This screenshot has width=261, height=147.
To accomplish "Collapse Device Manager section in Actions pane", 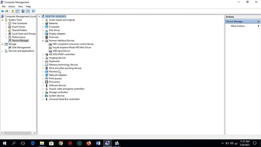I will (x=258, y=22).
